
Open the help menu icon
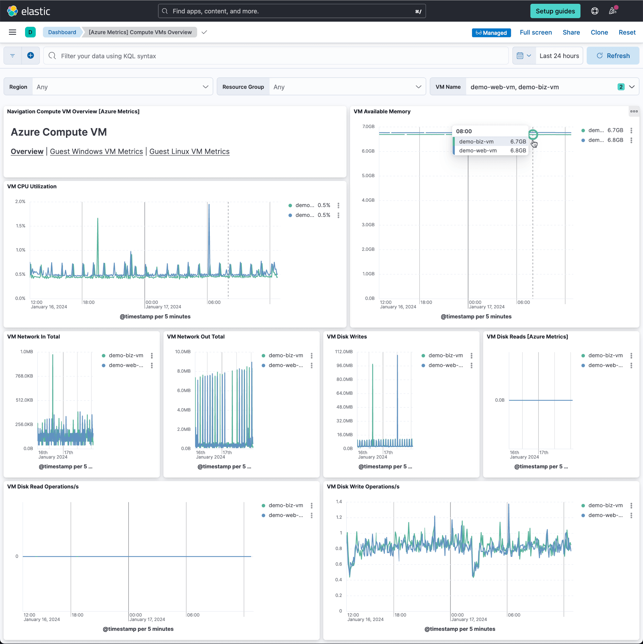(595, 11)
